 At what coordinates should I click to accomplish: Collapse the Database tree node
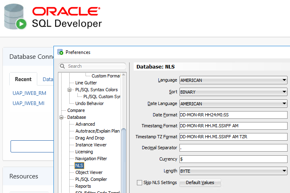tap(62, 118)
